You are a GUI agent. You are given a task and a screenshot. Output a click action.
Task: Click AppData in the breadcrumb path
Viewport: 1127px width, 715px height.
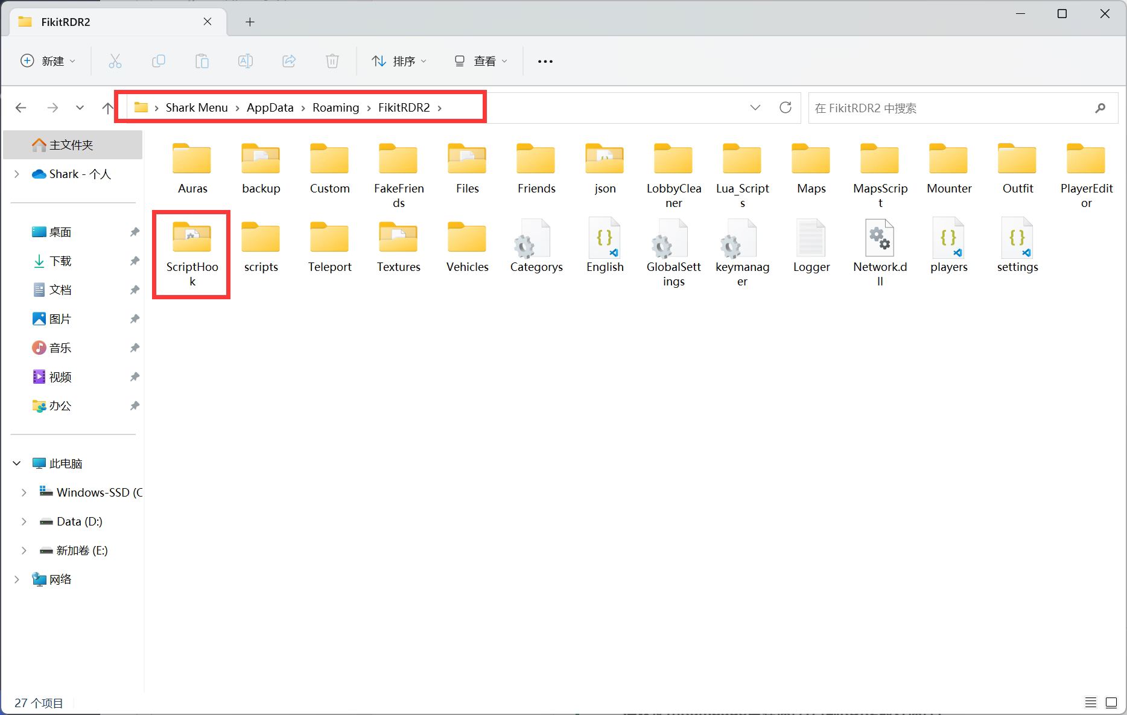click(270, 107)
